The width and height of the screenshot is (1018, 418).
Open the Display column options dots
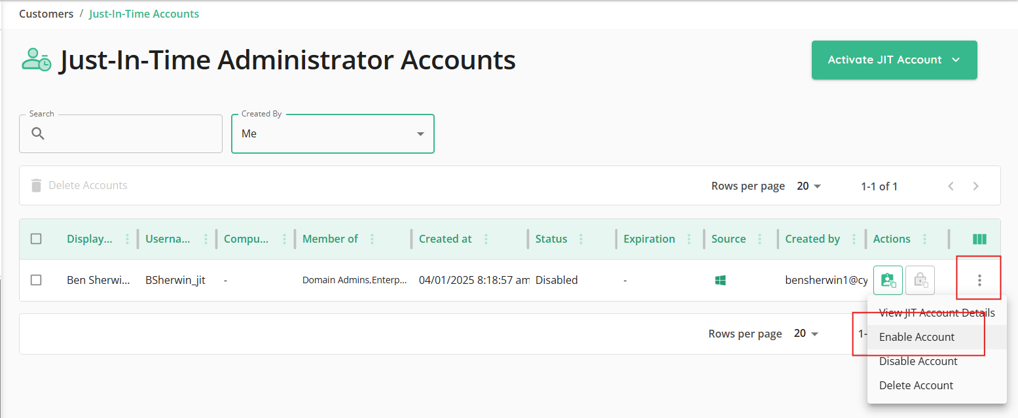click(127, 239)
